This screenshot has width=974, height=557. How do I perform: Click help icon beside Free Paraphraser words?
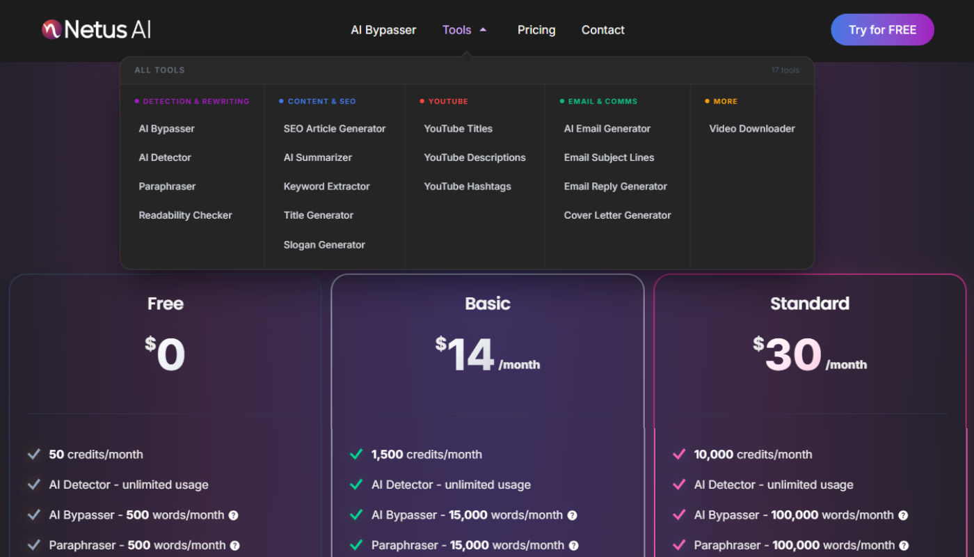(x=235, y=546)
